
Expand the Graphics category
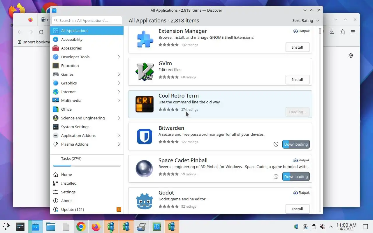pyautogui.click(x=119, y=83)
